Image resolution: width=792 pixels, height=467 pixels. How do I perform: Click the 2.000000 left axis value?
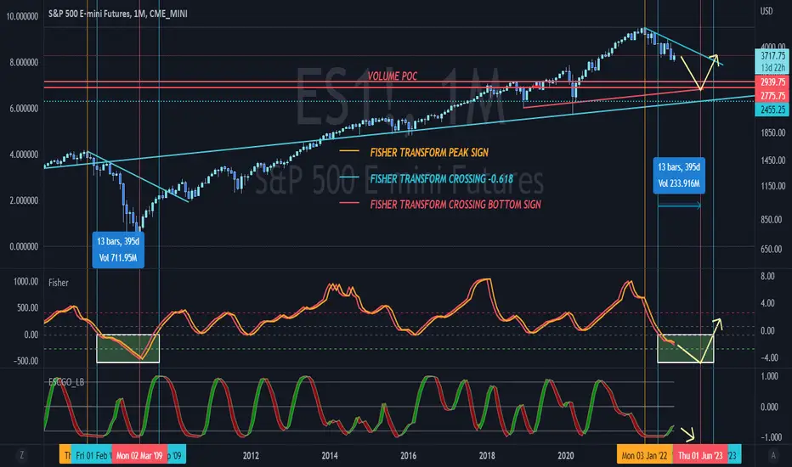[24, 200]
